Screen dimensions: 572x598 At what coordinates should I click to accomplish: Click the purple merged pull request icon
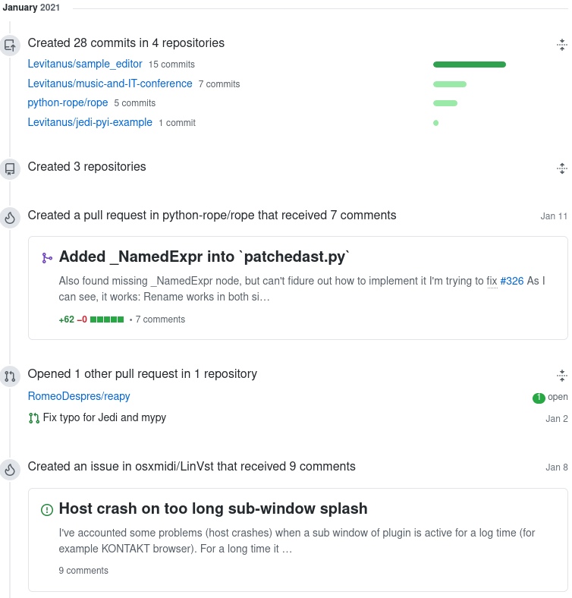tap(47, 258)
